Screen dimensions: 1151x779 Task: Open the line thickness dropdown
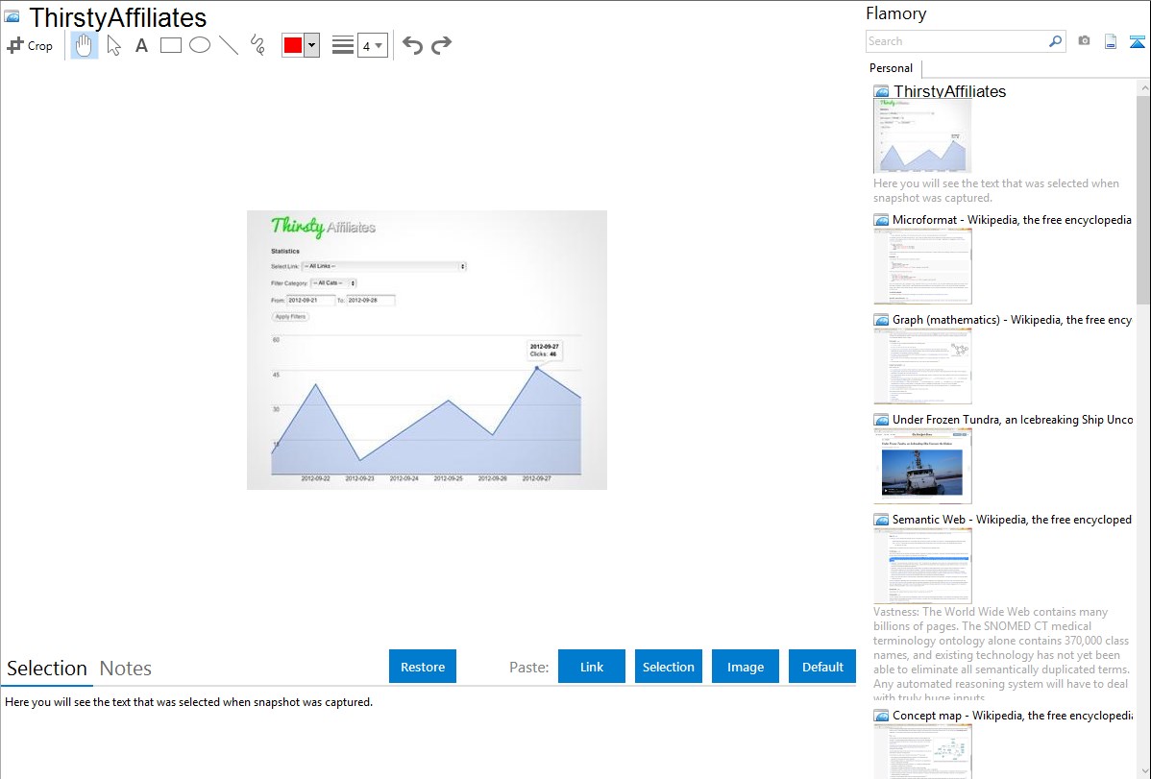(372, 45)
